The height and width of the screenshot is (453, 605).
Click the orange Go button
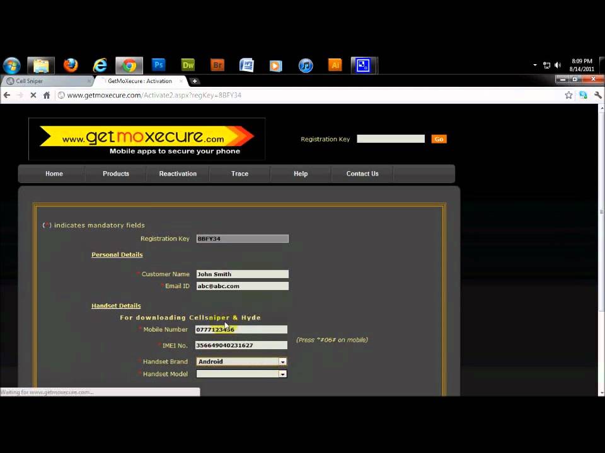tap(439, 139)
